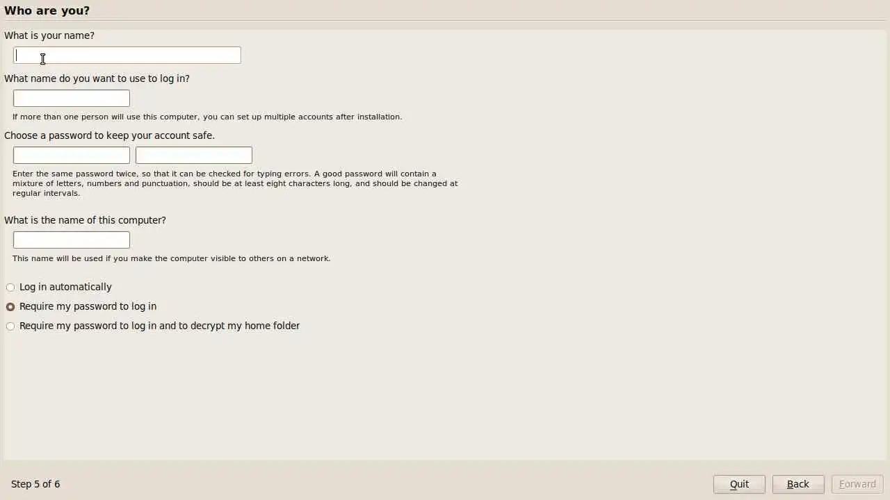The width and height of the screenshot is (890, 500).
Task: Click the multiple accounts hint text
Action: coord(207,117)
